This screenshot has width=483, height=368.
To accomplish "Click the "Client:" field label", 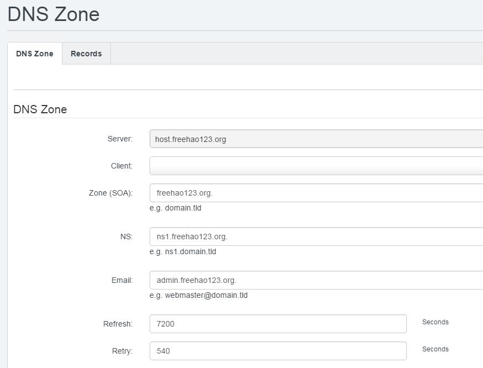I will (121, 166).
